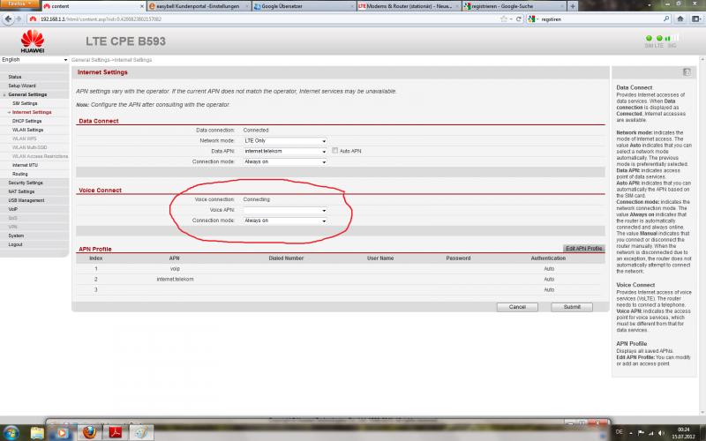The image size is (706, 441).
Task: Open the Firefox application menu button
Action: pyautogui.click(x=19, y=4)
